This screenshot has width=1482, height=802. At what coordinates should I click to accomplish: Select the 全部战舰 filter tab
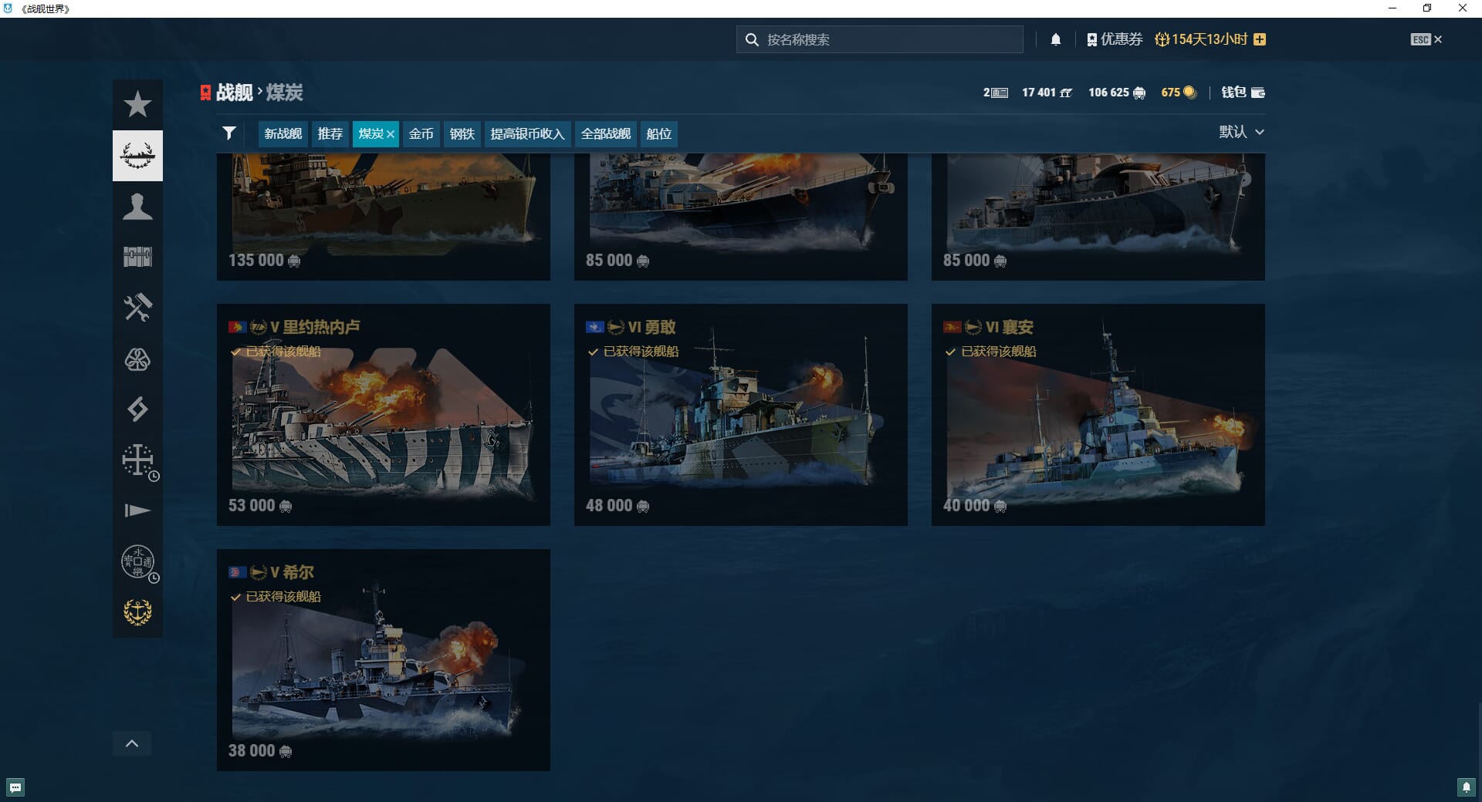(x=605, y=133)
